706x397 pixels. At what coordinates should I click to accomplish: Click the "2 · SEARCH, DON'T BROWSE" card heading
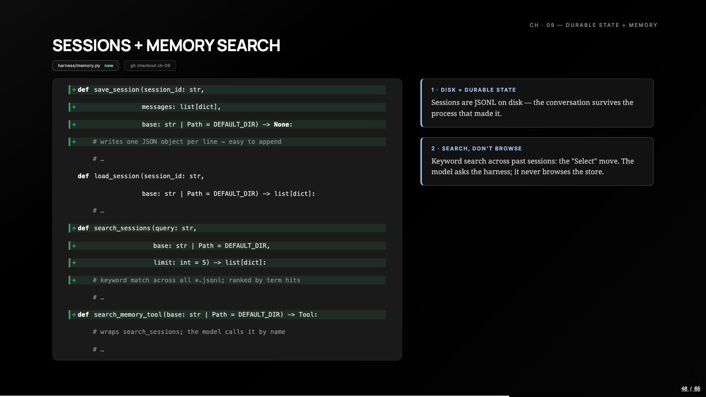click(x=477, y=149)
